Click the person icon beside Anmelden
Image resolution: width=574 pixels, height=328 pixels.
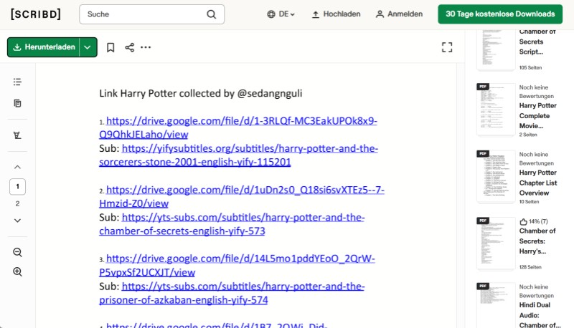click(x=380, y=14)
